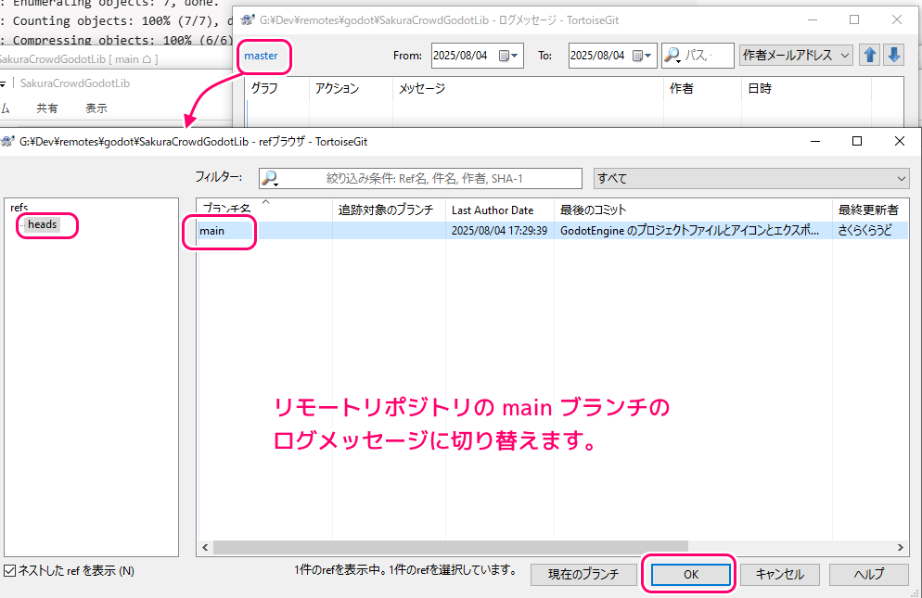Click the TortoiseGit icon in ref browser title
Image resolution: width=922 pixels, height=598 pixels.
click(8, 141)
